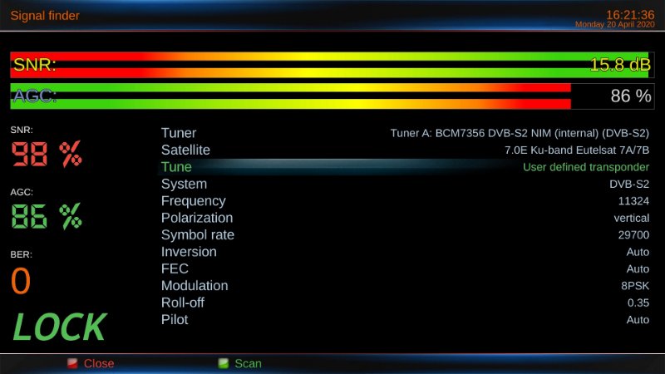Click the orange BER value 0

[21, 281]
